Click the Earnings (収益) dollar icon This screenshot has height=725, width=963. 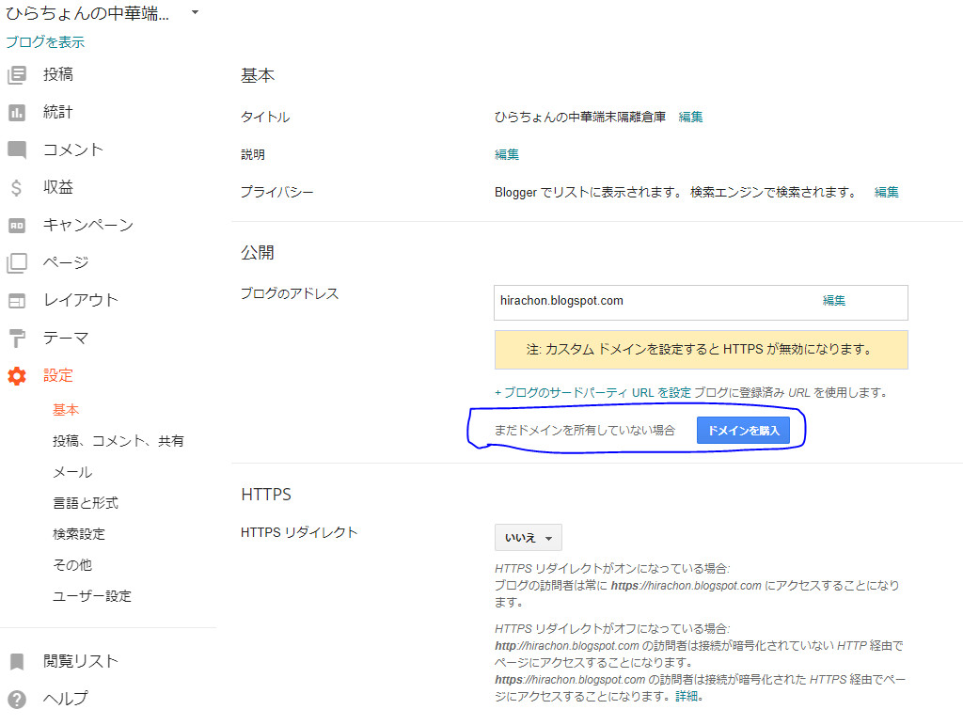(17, 187)
